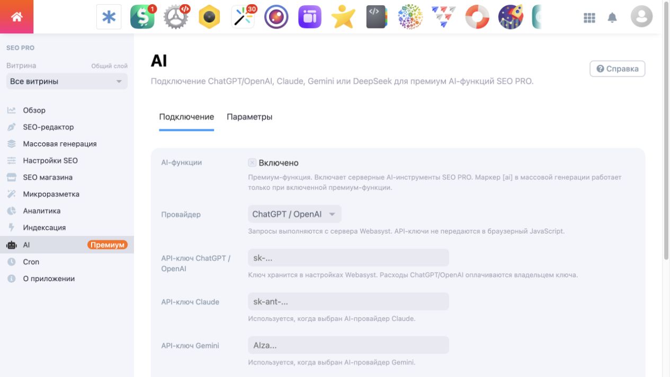
Task: Toggle the Включено AI-функции checkbox
Action: pos(252,163)
